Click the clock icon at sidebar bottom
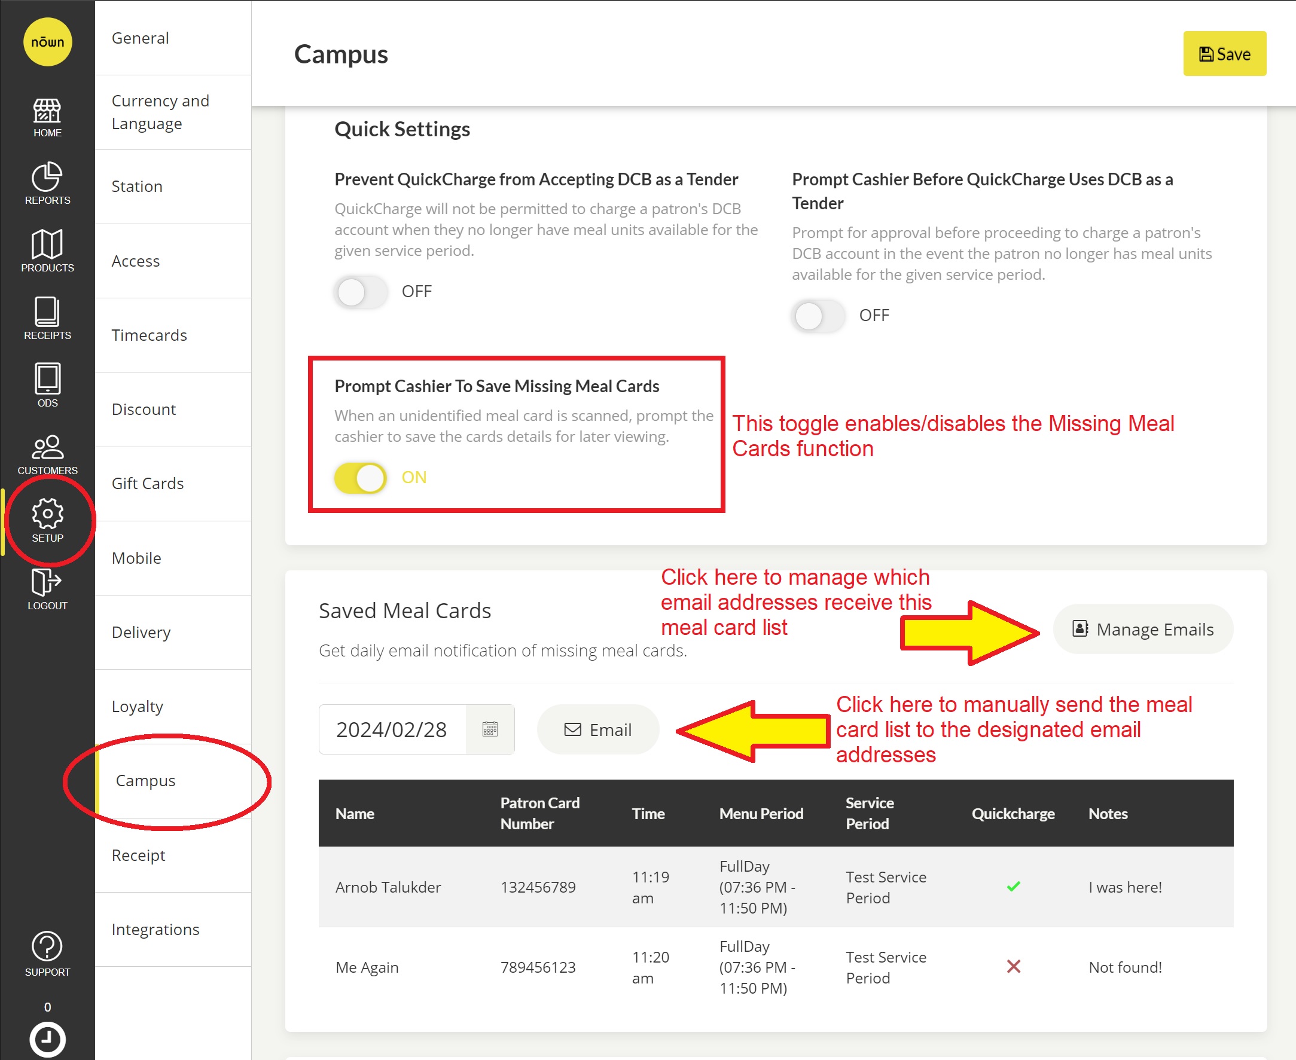Viewport: 1296px width, 1060px height. click(47, 1039)
